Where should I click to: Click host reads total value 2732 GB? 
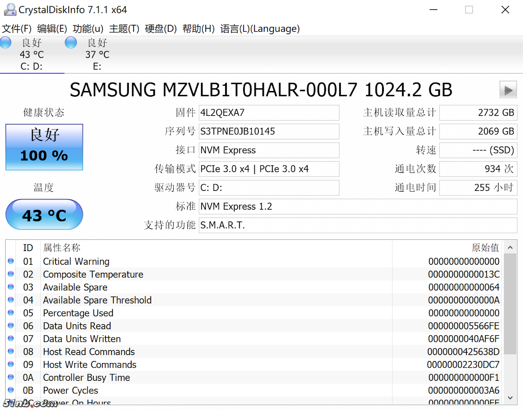[478, 113]
